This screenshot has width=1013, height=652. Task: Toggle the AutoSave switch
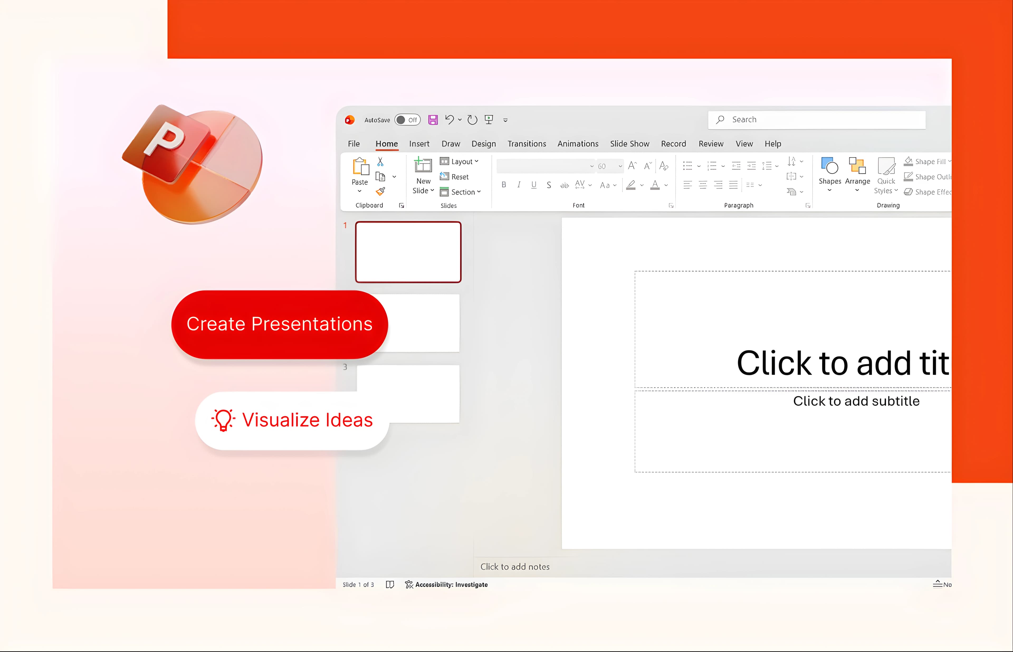407,120
